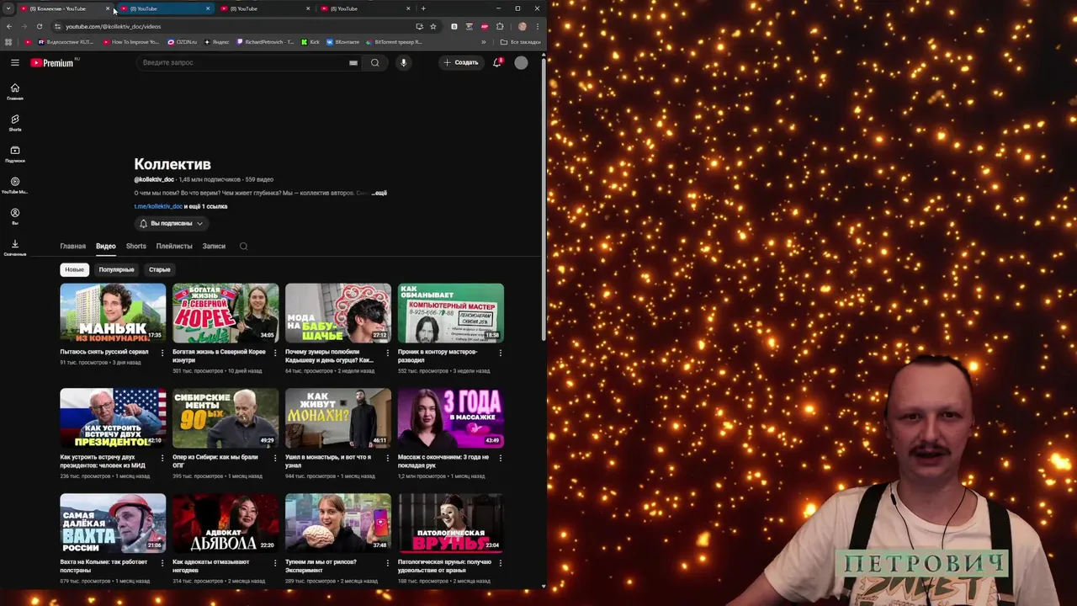Open new browser tab with plus

click(x=423, y=8)
